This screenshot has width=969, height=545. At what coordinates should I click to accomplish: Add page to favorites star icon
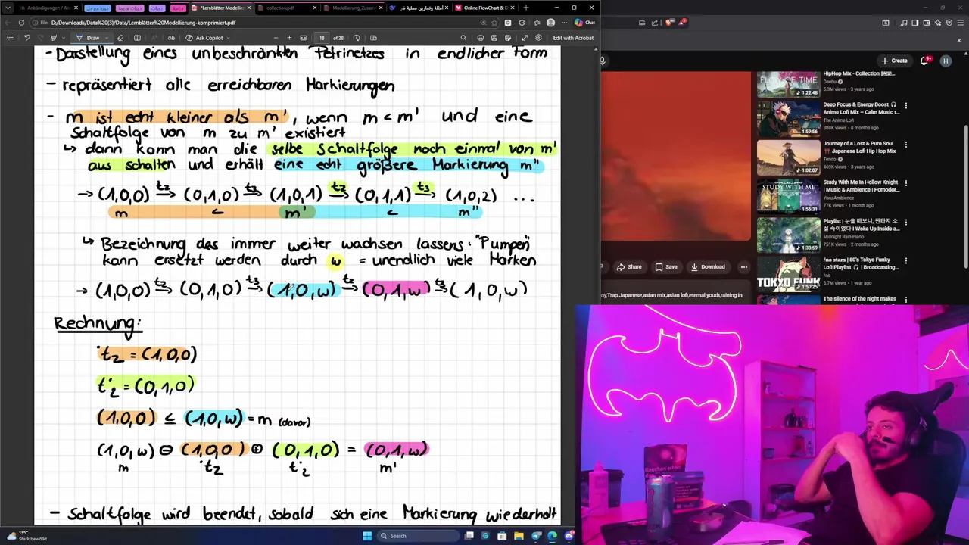coord(494,23)
